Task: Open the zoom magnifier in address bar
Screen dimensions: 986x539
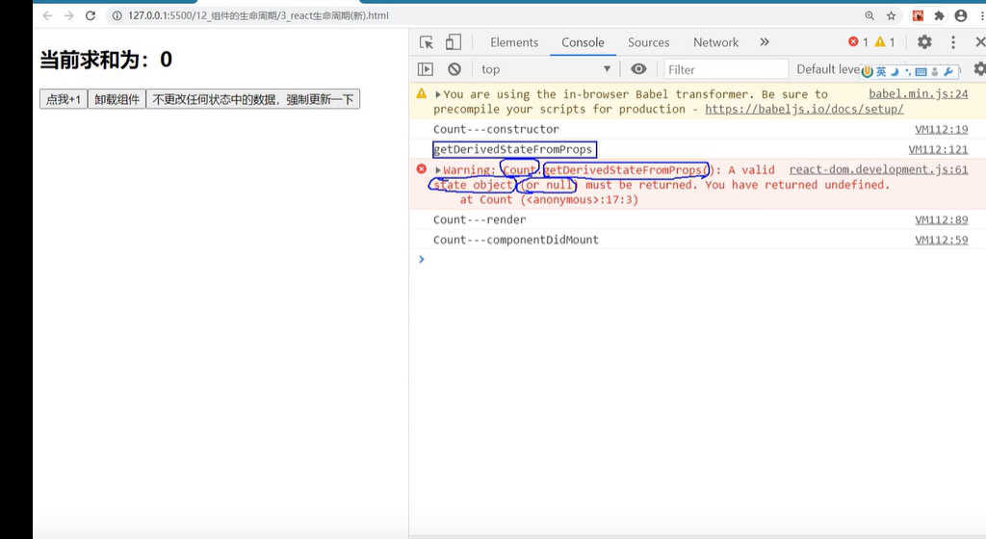Action: 869,15
